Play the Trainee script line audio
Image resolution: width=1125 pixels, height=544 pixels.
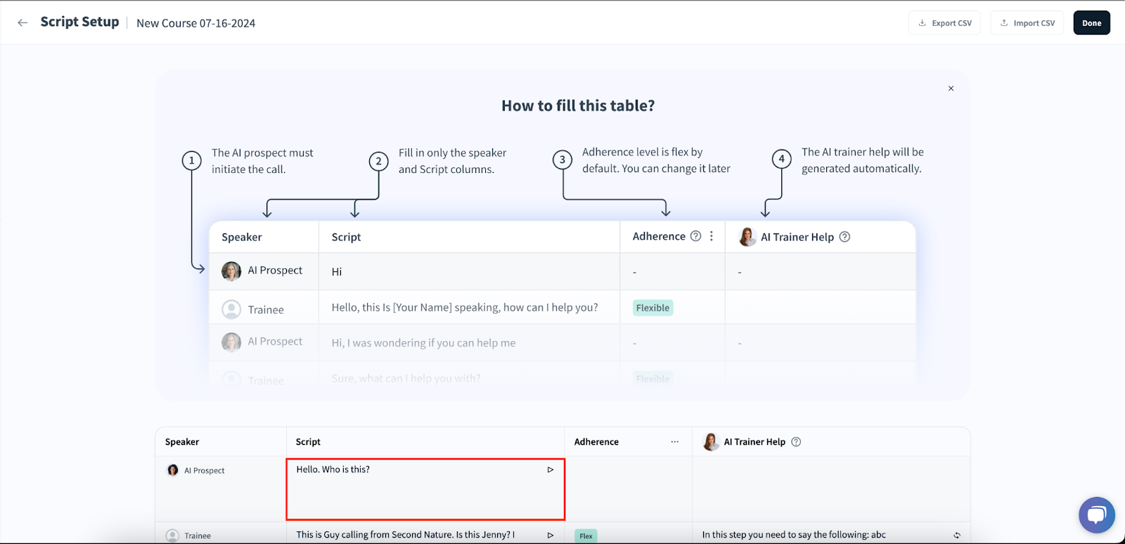pos(551,535)
